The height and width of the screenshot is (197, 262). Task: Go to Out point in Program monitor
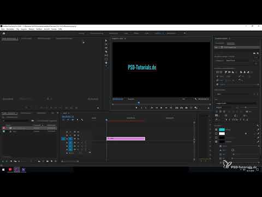[171, 108]
